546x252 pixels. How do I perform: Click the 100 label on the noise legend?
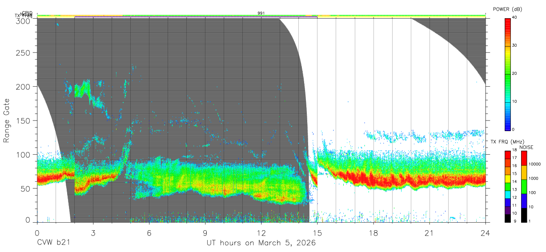pyautogui.click(x=532, y=192)
